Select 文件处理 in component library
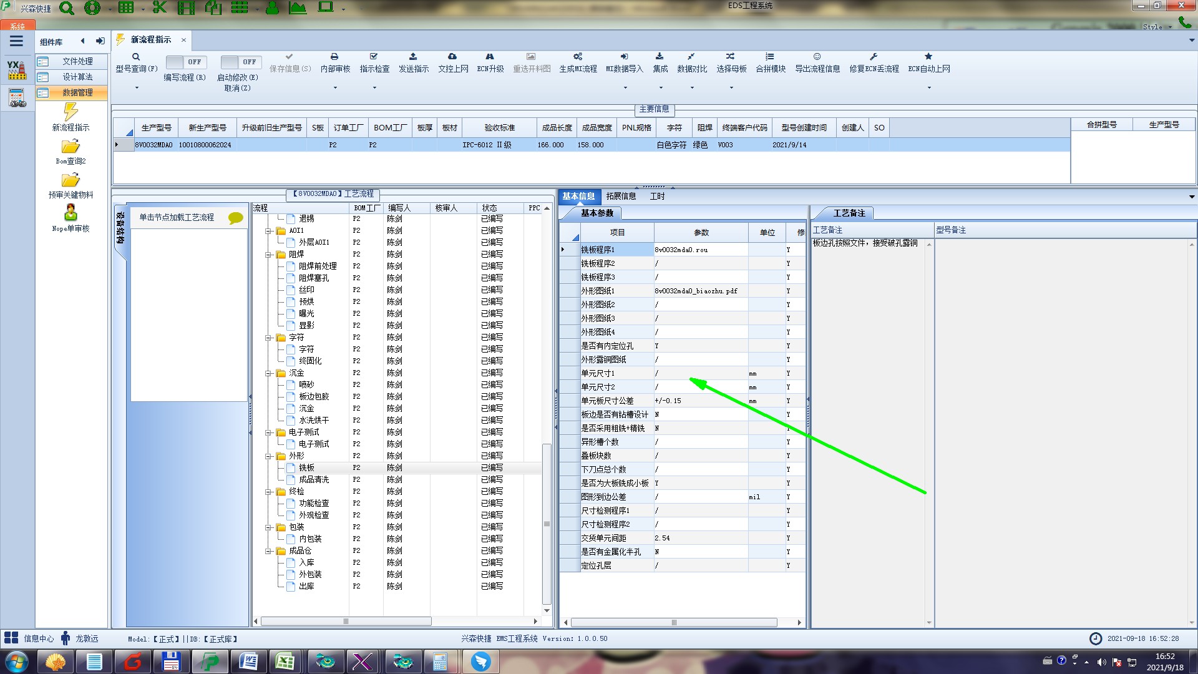The height and width of the screenshot is (674, 1198). click(77, 61)
